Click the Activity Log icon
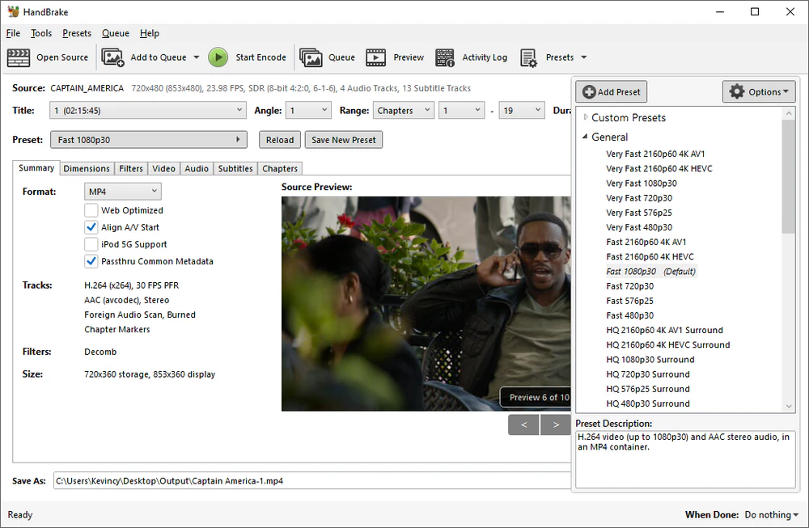The width and height of the screenshot is (809, 528). tap(445, 57)
